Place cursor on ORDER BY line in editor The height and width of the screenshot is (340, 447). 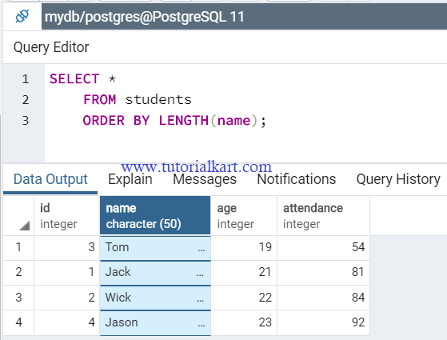click(174, 120)
